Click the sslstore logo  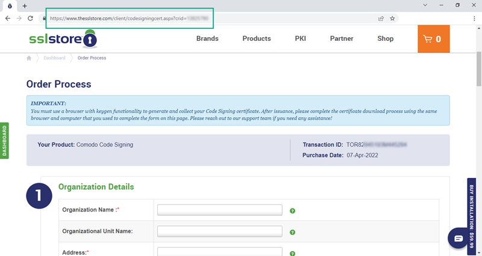point(63,39)
